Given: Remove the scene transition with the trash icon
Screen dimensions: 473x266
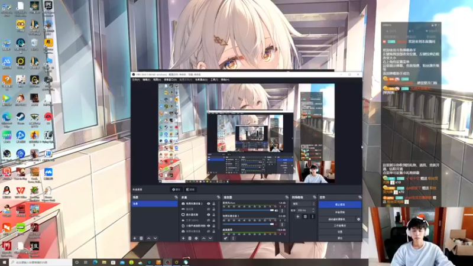Looking at the screenshot, I should (305, 216).
